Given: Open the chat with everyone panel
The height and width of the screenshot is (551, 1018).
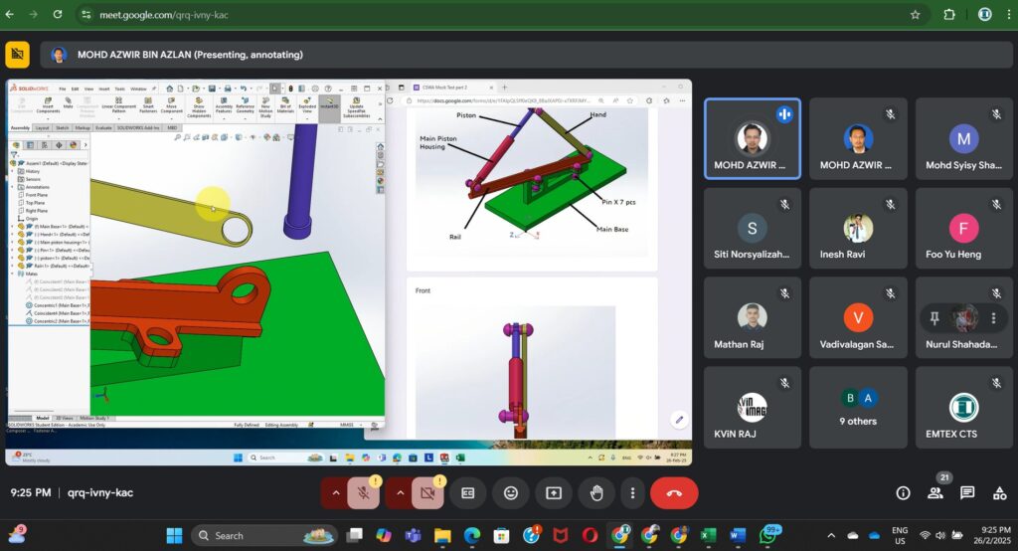Looking at the screenshot, I should tap(967, 492).
